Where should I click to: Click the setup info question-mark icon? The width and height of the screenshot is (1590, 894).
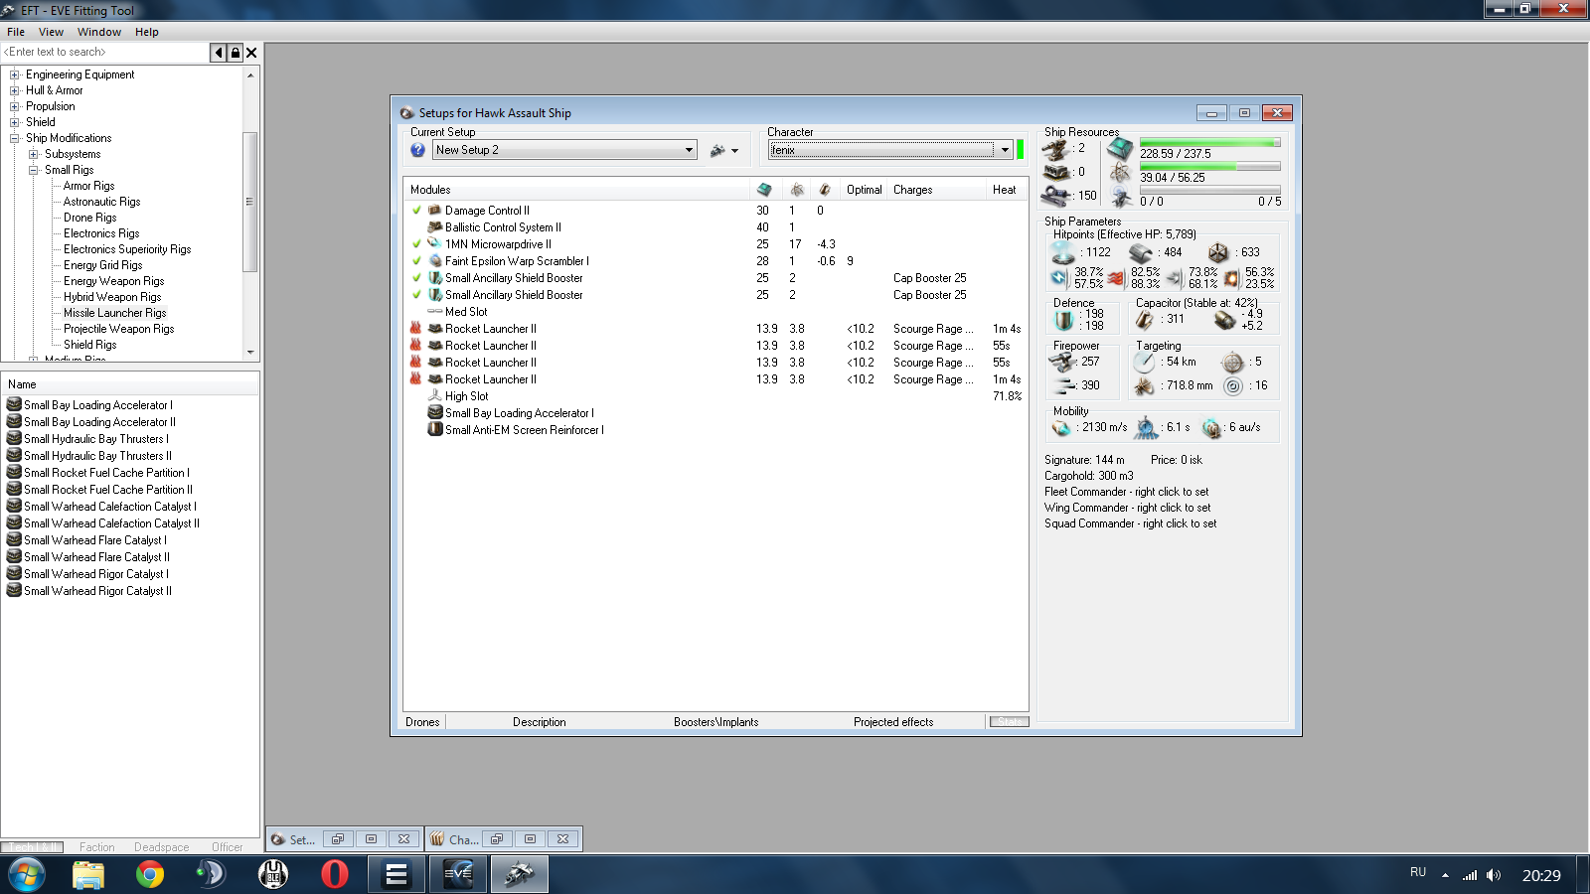point(417,150)
